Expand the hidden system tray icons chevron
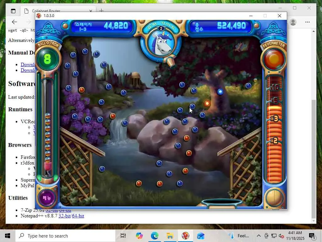The image size is (322, 242). coord(259,236)
